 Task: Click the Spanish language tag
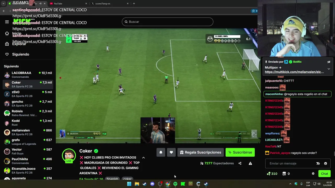tap(112, 179)
